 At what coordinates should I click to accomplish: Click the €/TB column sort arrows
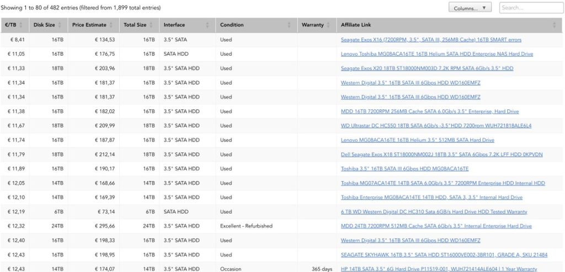tap(21, 25)
